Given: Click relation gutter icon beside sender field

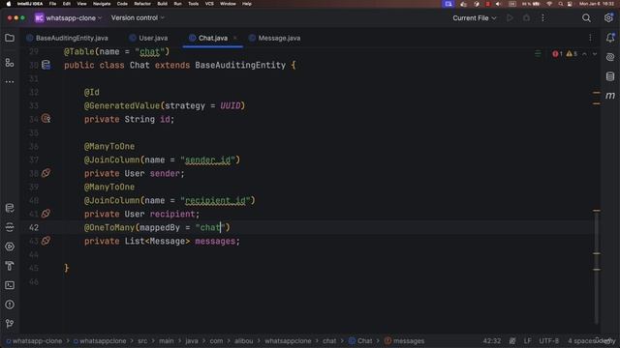Looking at the screenshot, I should pyautogui.click(x=46, y=173).
